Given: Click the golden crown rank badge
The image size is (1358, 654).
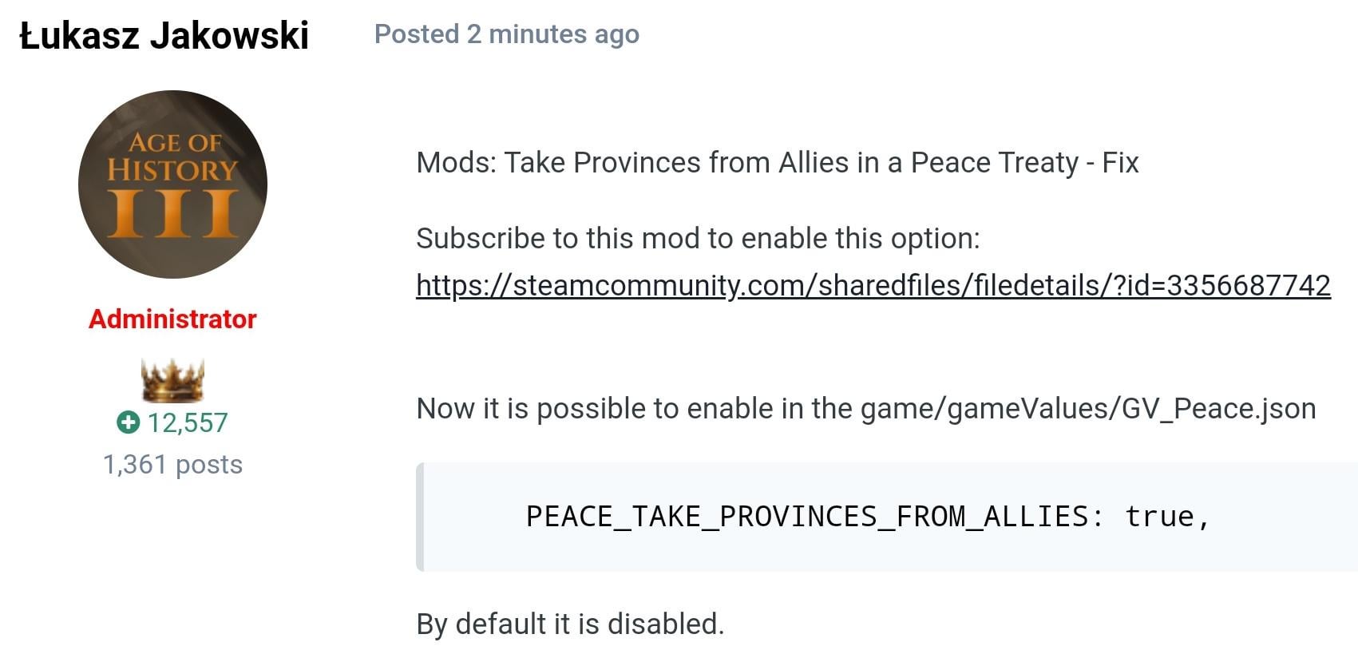Looking at the screenshot, I should [172, 380].
